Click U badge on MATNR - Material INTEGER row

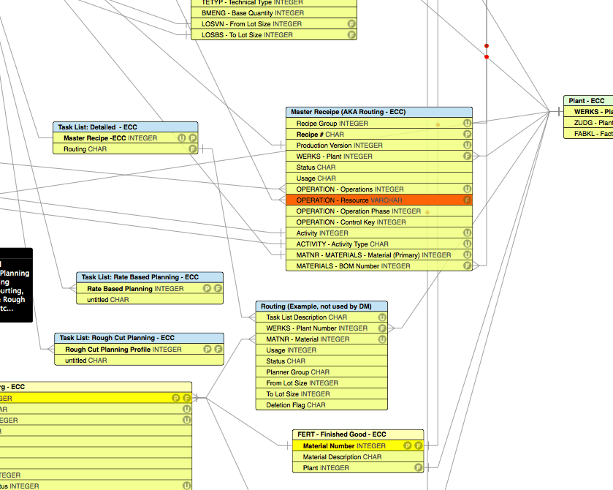pos(382,339)
